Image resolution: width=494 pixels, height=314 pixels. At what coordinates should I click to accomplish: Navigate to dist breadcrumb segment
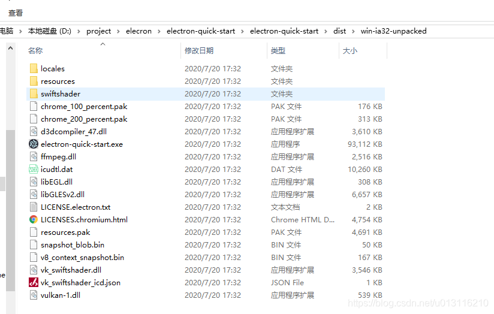coord(339,31)
